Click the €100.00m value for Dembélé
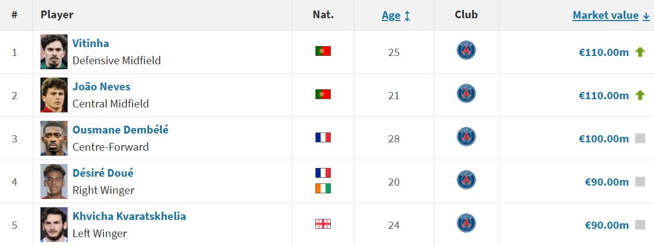Screen dimensions: 654x246 point(604,139)
